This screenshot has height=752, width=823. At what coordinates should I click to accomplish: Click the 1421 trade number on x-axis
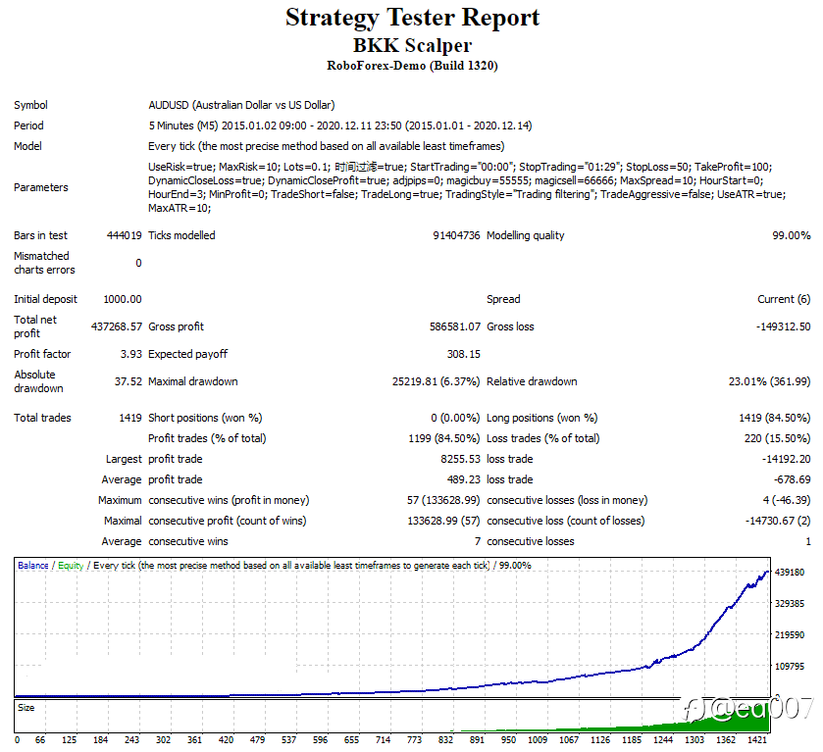coord(757,739)
